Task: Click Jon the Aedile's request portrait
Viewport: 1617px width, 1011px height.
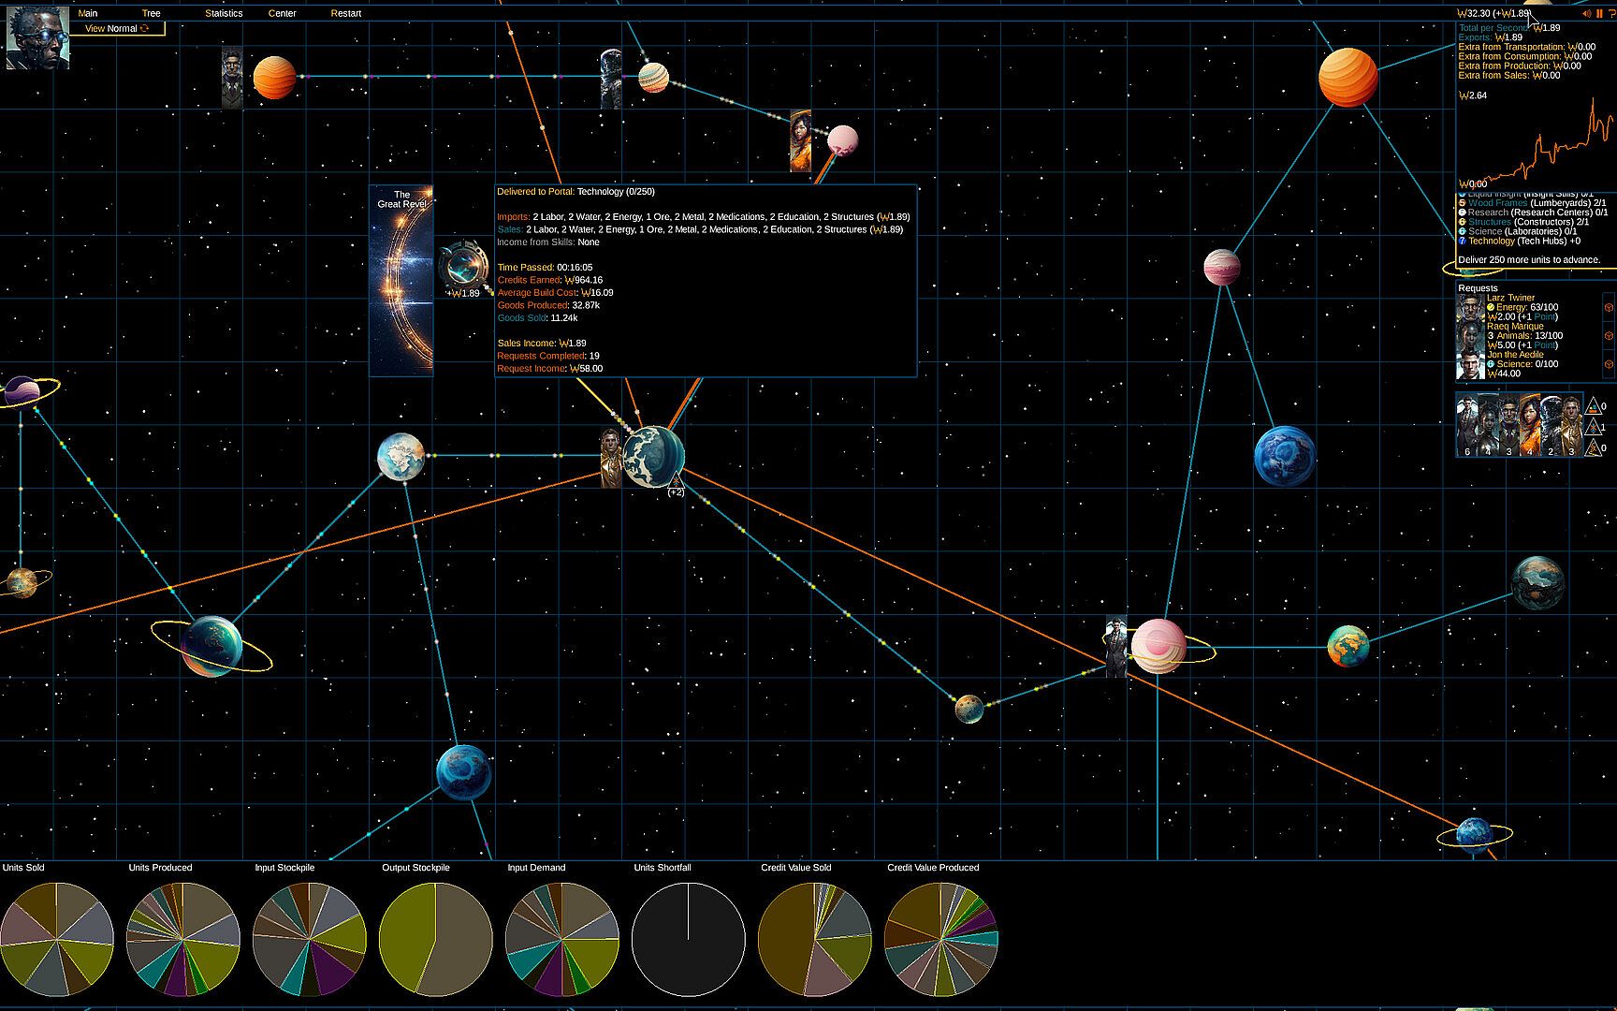Action: pos(1471,365)
